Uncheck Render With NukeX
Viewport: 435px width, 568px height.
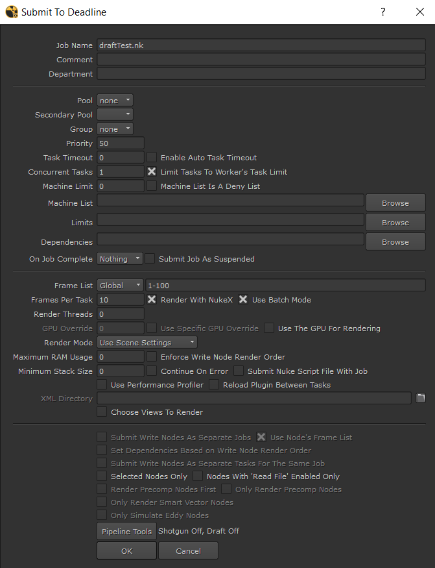point(152,299)
